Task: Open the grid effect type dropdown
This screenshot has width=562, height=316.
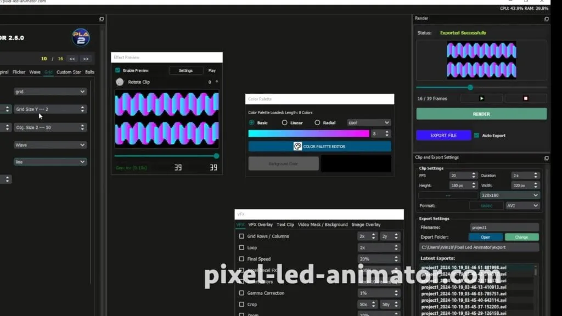Action: click(x=50, y=92)
